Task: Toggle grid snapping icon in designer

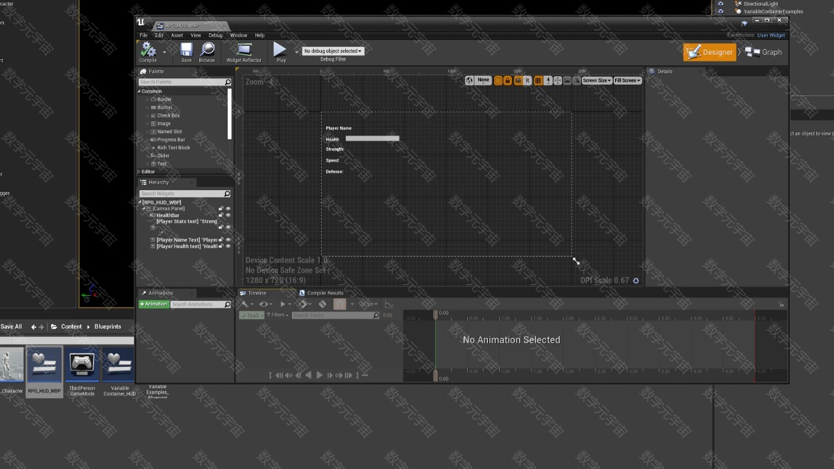Action: (x=538, y=80)
